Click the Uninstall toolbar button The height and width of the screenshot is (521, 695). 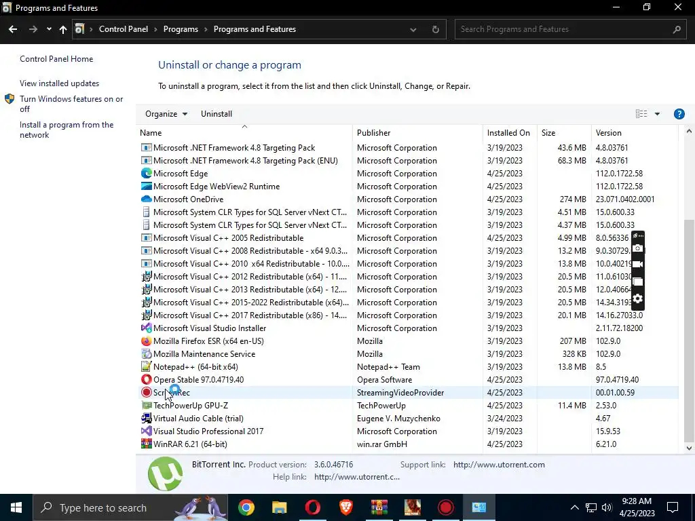(x=217, y=114)
